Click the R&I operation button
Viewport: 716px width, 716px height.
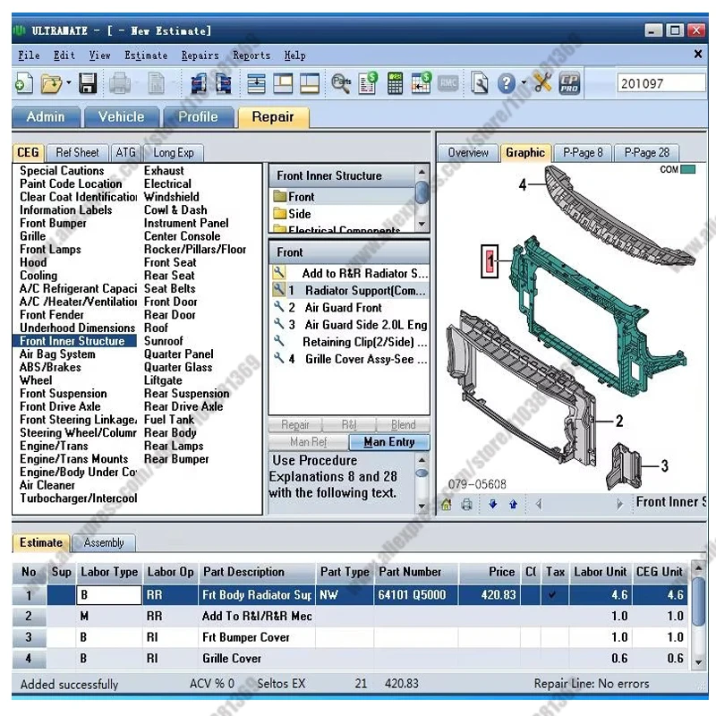pos(349,424)
